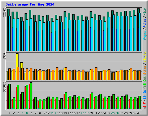Click the green kB Out bar for day 3

tap(18, 97)
